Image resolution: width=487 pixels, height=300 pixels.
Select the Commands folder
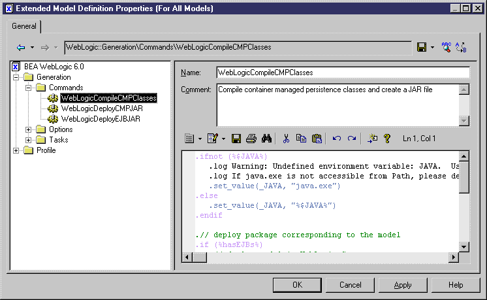click(x=66, y=88)
